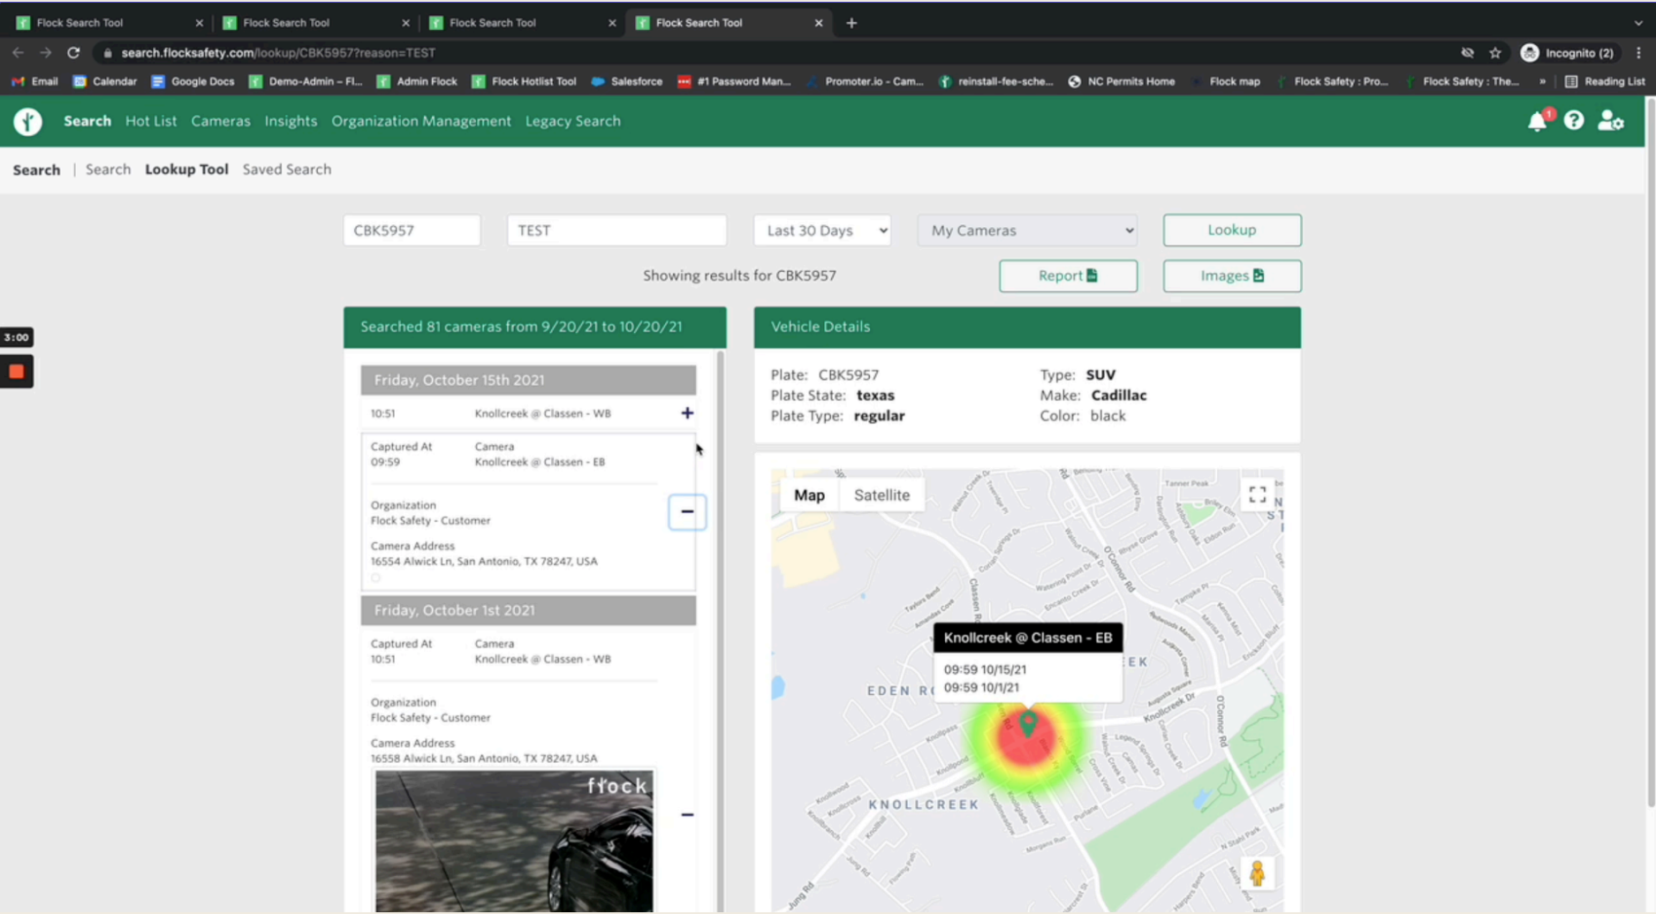Click the results list scrollbar
The height and width of the screenshot is (914, 1656).
tap(721, 631)
